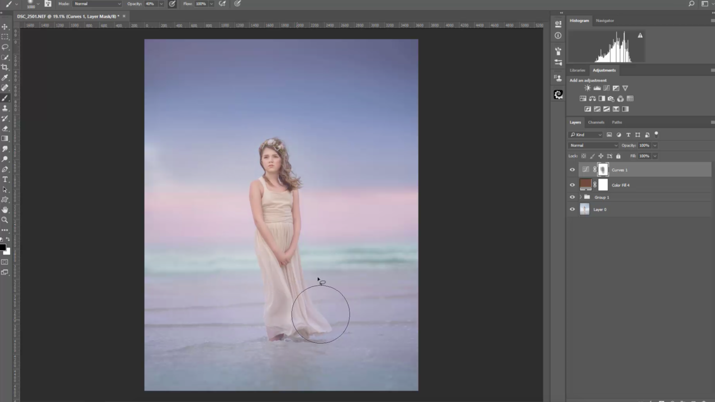The width and height of the screenshot is (715, 402).
Task: Switch to the Channels tab
Action: tap(596, 122)
